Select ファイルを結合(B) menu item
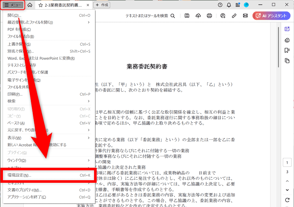Viewport: 294px width, 207px height. point(49,36)
